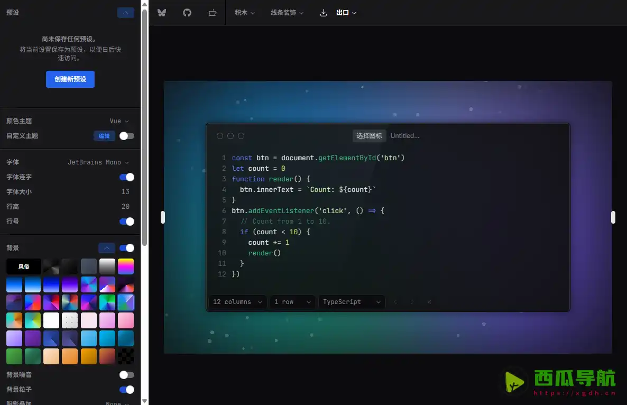Open the TypeScript language dropdown
This screenshot has width=627, height=405.
click(352, 302)
